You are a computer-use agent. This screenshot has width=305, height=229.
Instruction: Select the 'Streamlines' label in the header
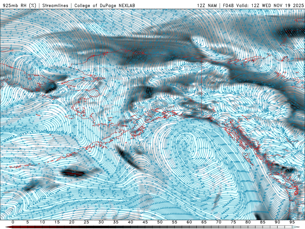point(55,5)
